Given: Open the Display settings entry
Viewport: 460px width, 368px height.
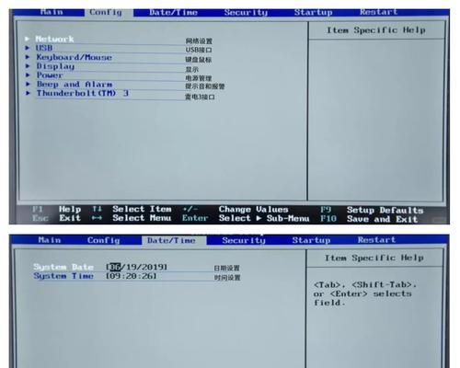Looking at the screenshot, I should click(x=55, y=66).
